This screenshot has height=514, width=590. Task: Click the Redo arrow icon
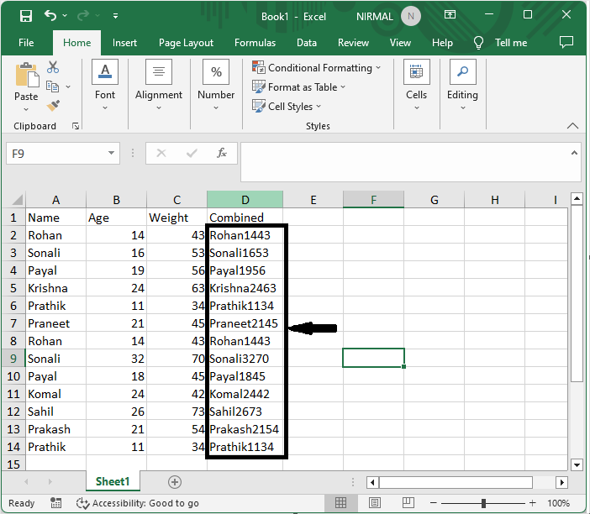coord(82,15)
